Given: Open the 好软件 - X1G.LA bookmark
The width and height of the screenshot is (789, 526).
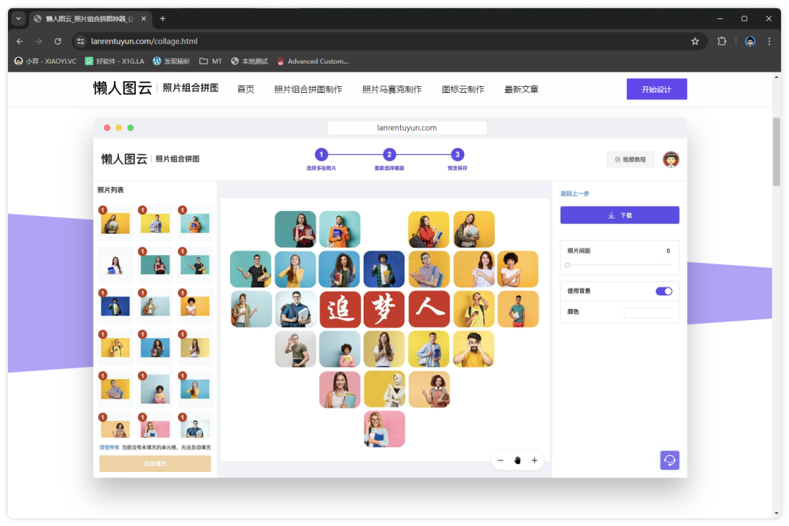Looking at the screenshot, I should pos(114,61).
